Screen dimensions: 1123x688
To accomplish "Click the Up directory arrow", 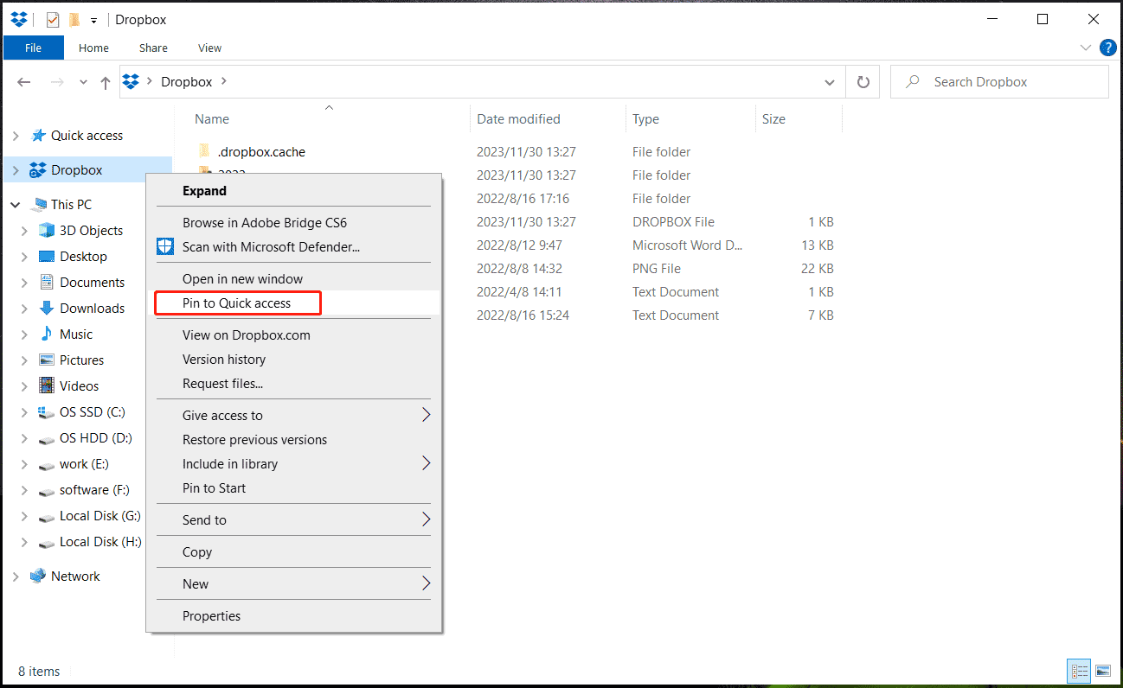I will (x=106, y=82).
